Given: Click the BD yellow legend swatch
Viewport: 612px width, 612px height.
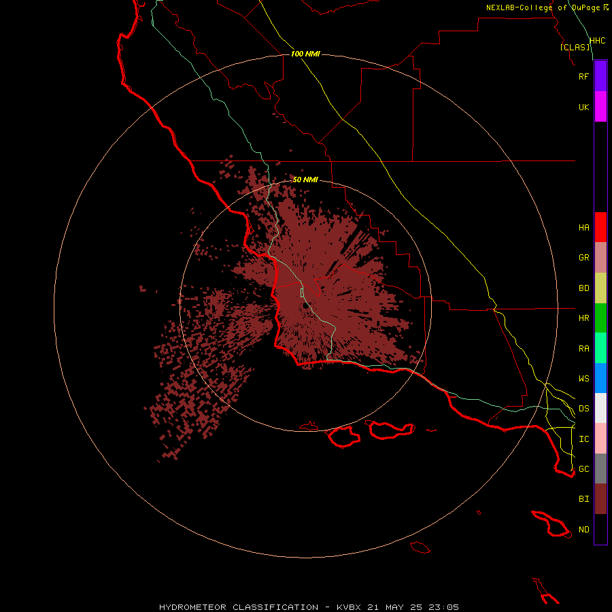Looking at the screenshot, I should (x=600, y=288).
